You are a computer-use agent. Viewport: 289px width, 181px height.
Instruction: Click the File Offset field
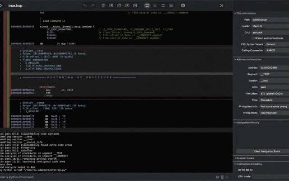(x=274, y=94)
